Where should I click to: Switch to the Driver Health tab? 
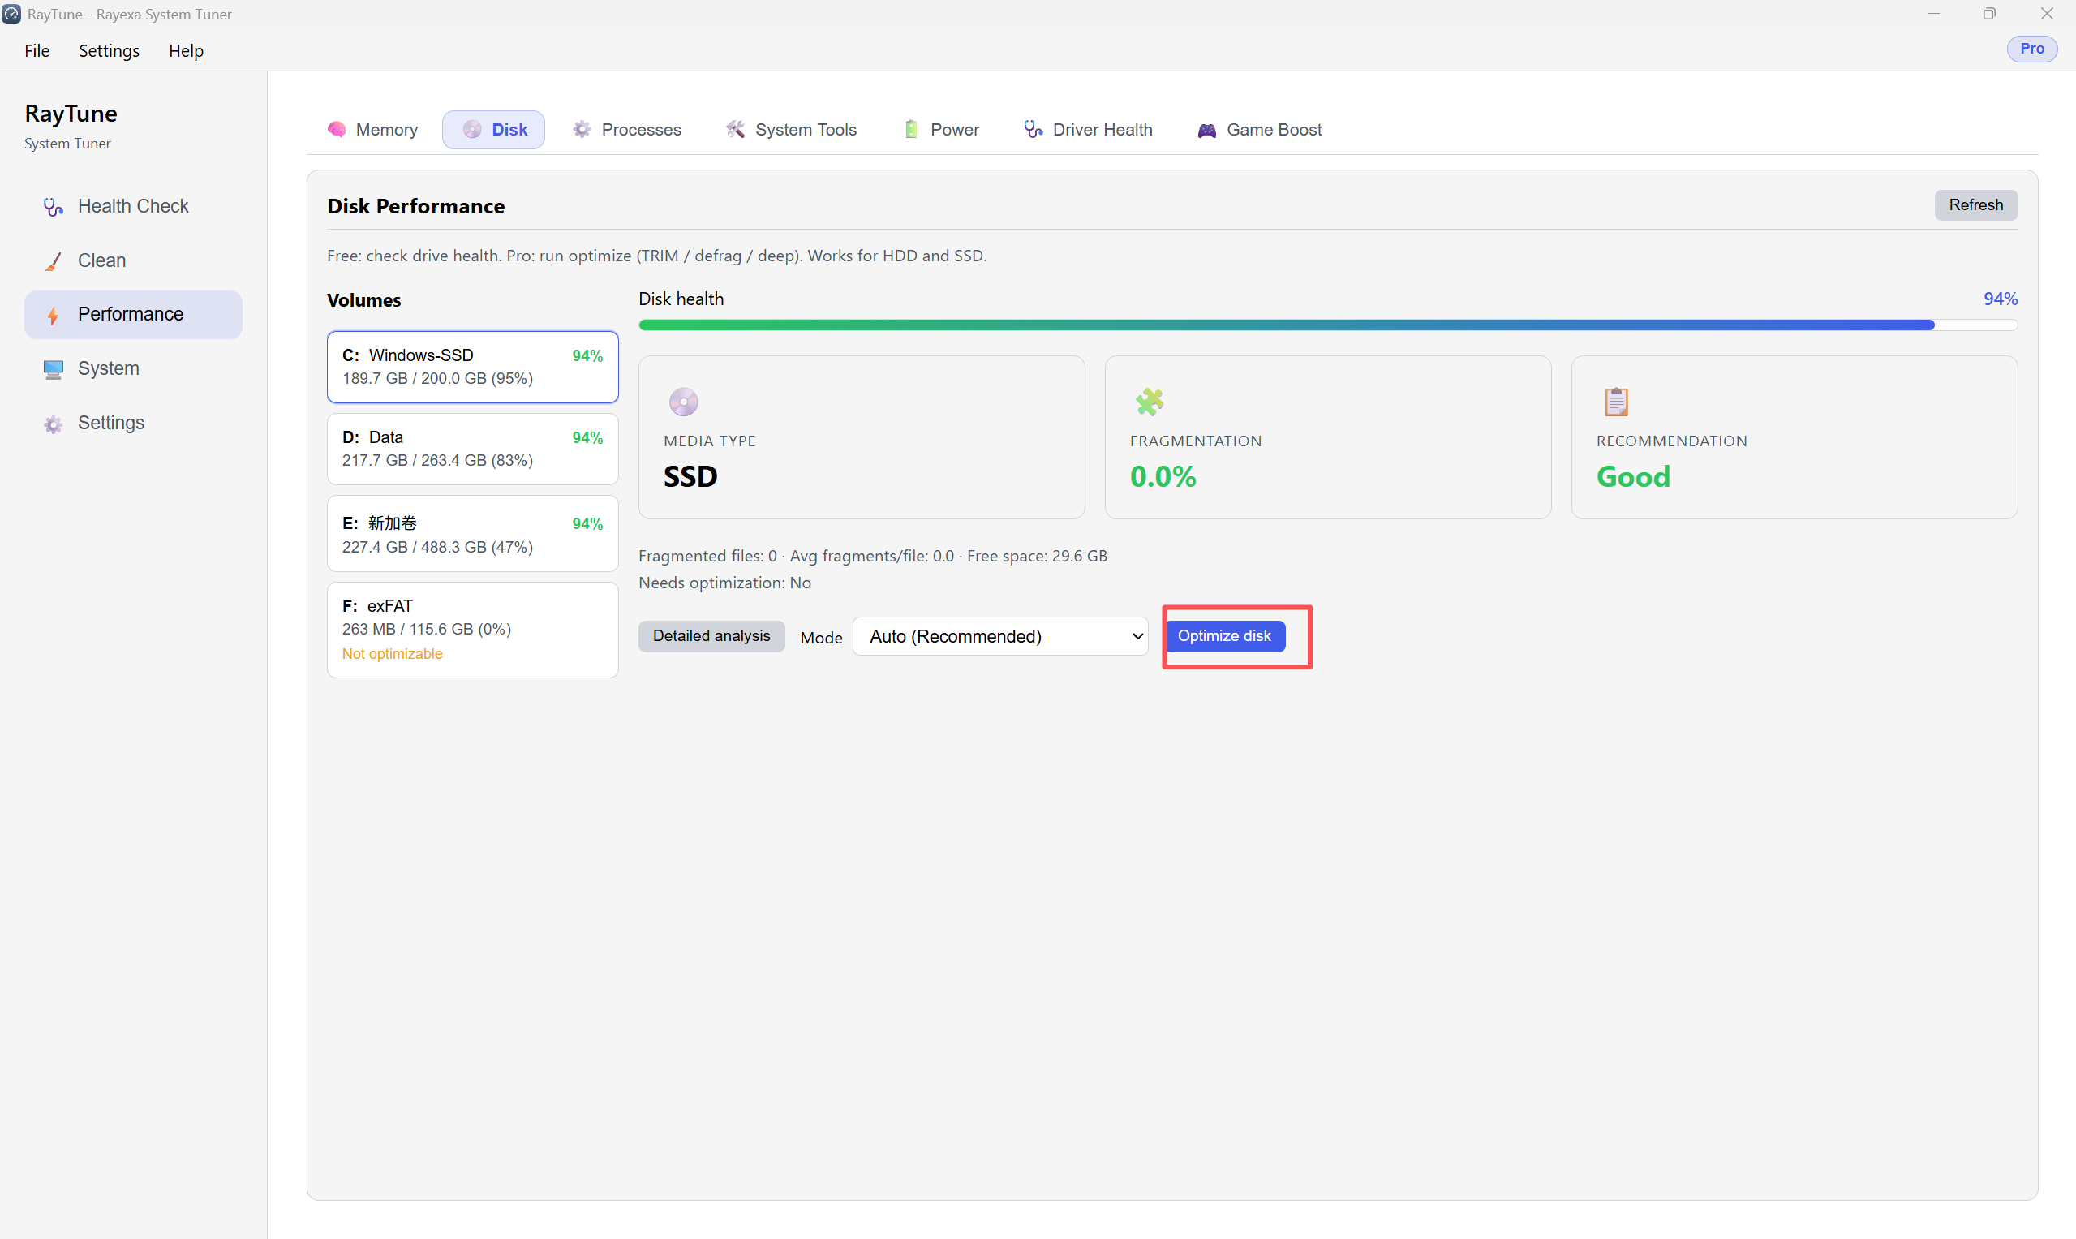[x=1090, y=129]
